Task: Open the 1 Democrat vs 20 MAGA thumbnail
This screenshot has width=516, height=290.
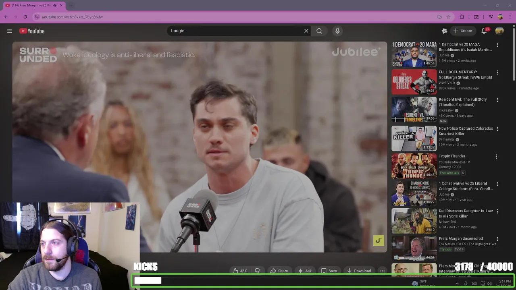Action: click(414, 54)
